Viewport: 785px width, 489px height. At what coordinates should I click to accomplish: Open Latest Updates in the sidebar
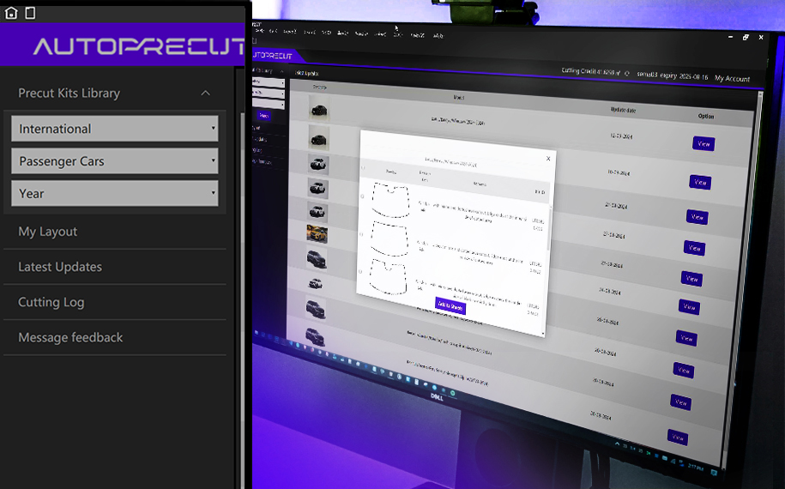[x=60, y=267]
